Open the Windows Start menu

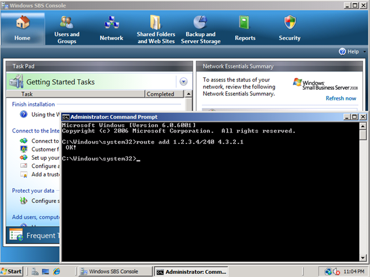coord(11,271)
